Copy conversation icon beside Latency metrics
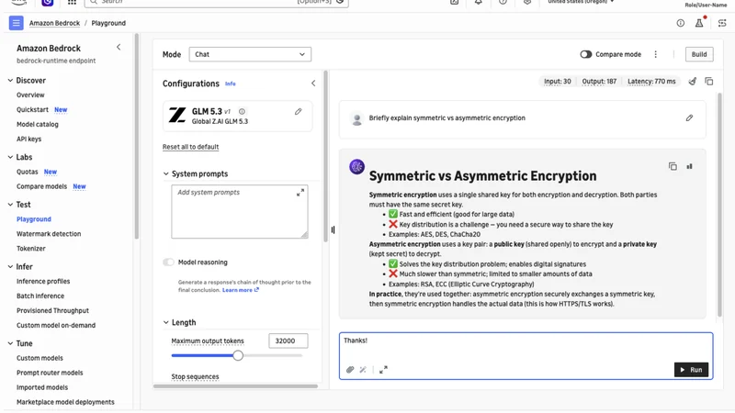This screenshot has width=735, height=413. coord(708,82)
